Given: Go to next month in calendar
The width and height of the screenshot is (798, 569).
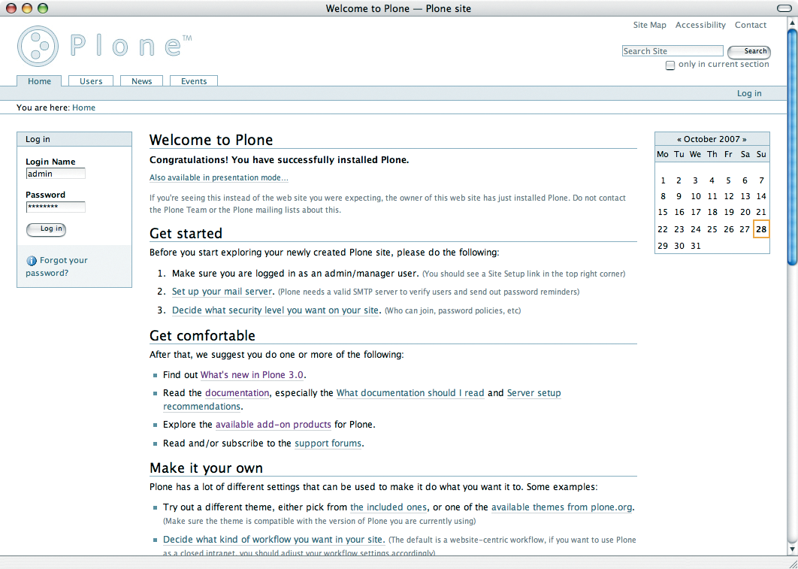Looking at the screenshot, I should point(745,139).
